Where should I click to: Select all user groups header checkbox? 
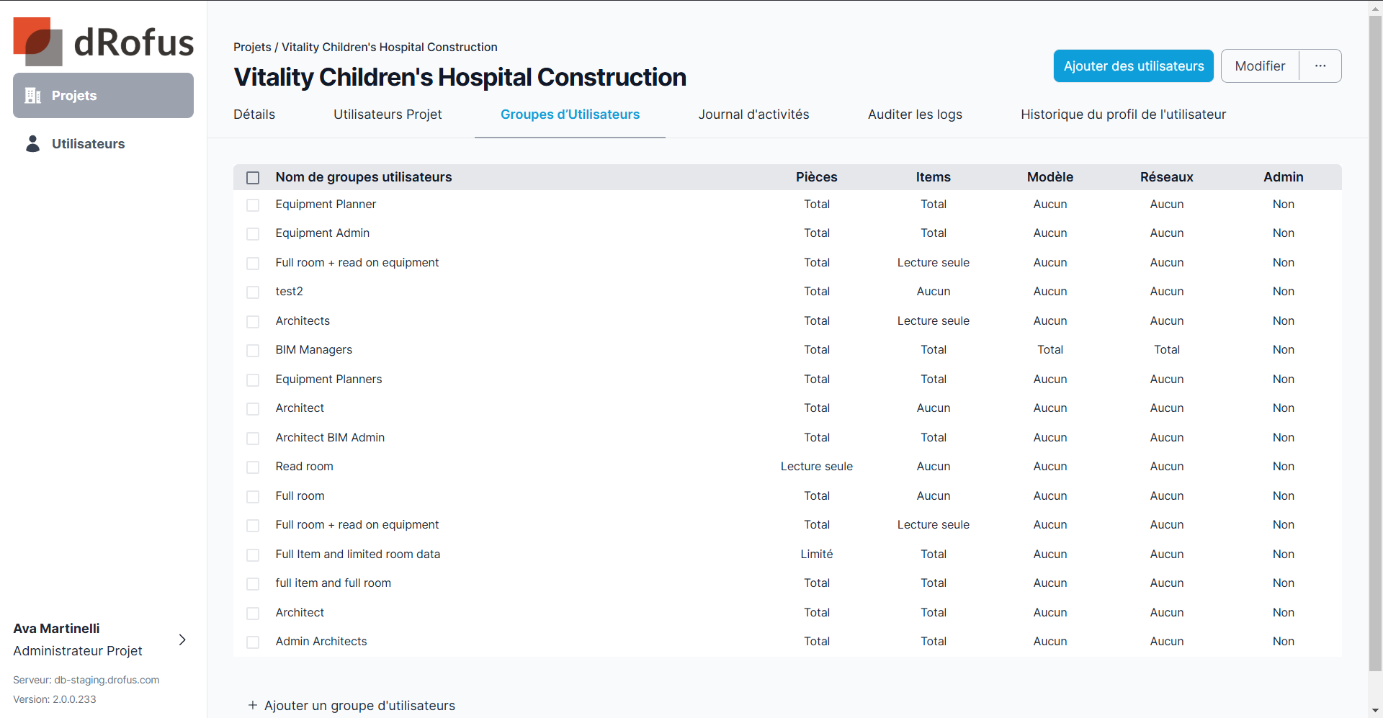(x=253, y=178)
